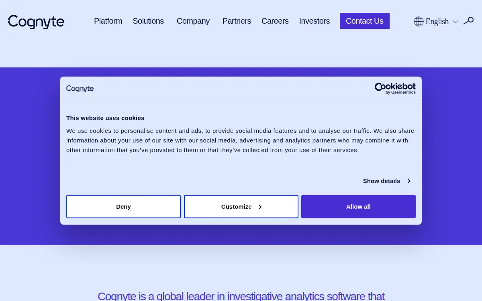Click the Cookiebot by Usercentrics logo
Screen dimensions: 482x301
[395, 88]
